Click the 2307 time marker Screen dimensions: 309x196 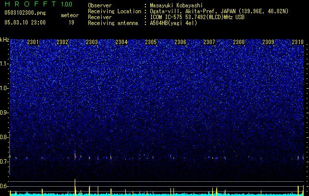click(209, 42)
